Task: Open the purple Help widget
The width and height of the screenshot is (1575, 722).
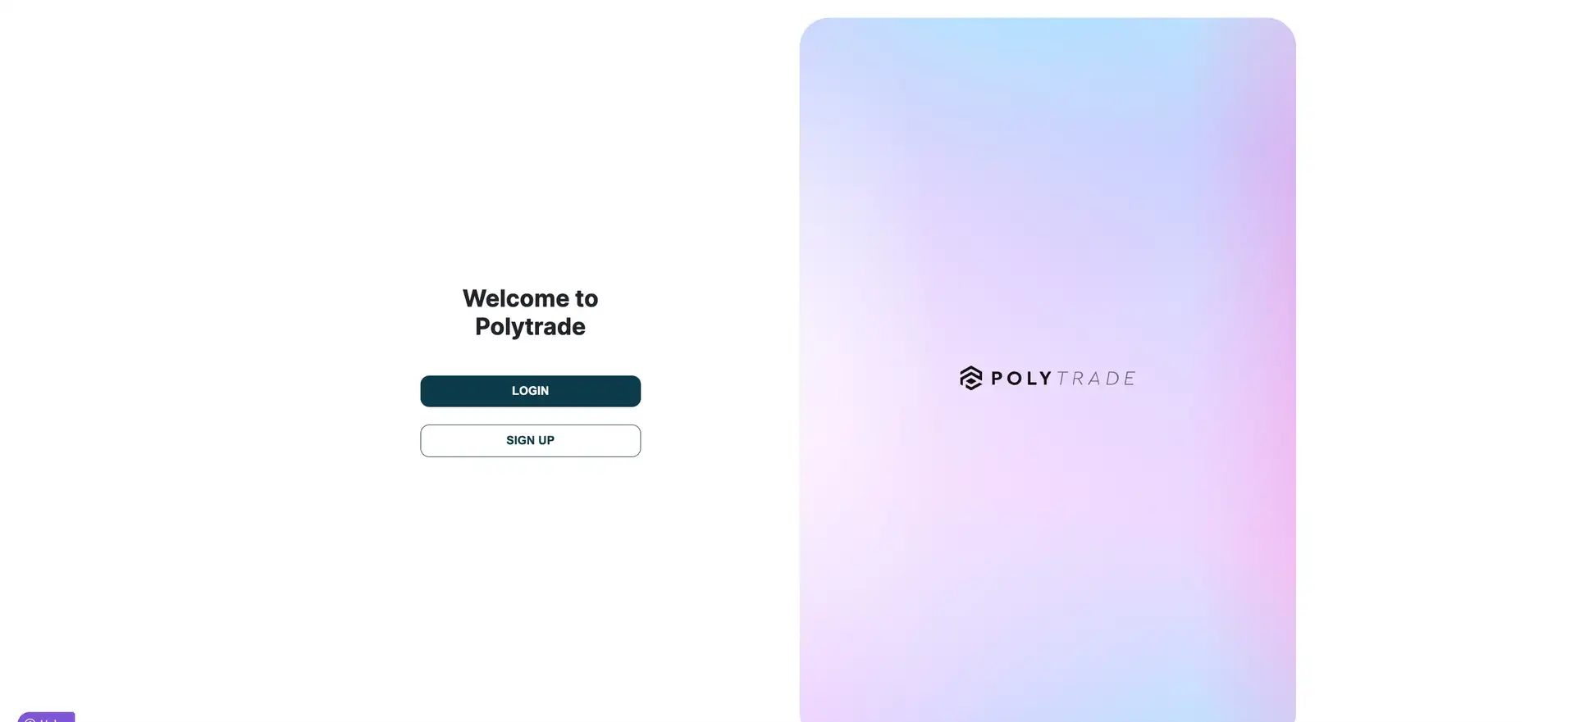Action: tap(46, 717)
